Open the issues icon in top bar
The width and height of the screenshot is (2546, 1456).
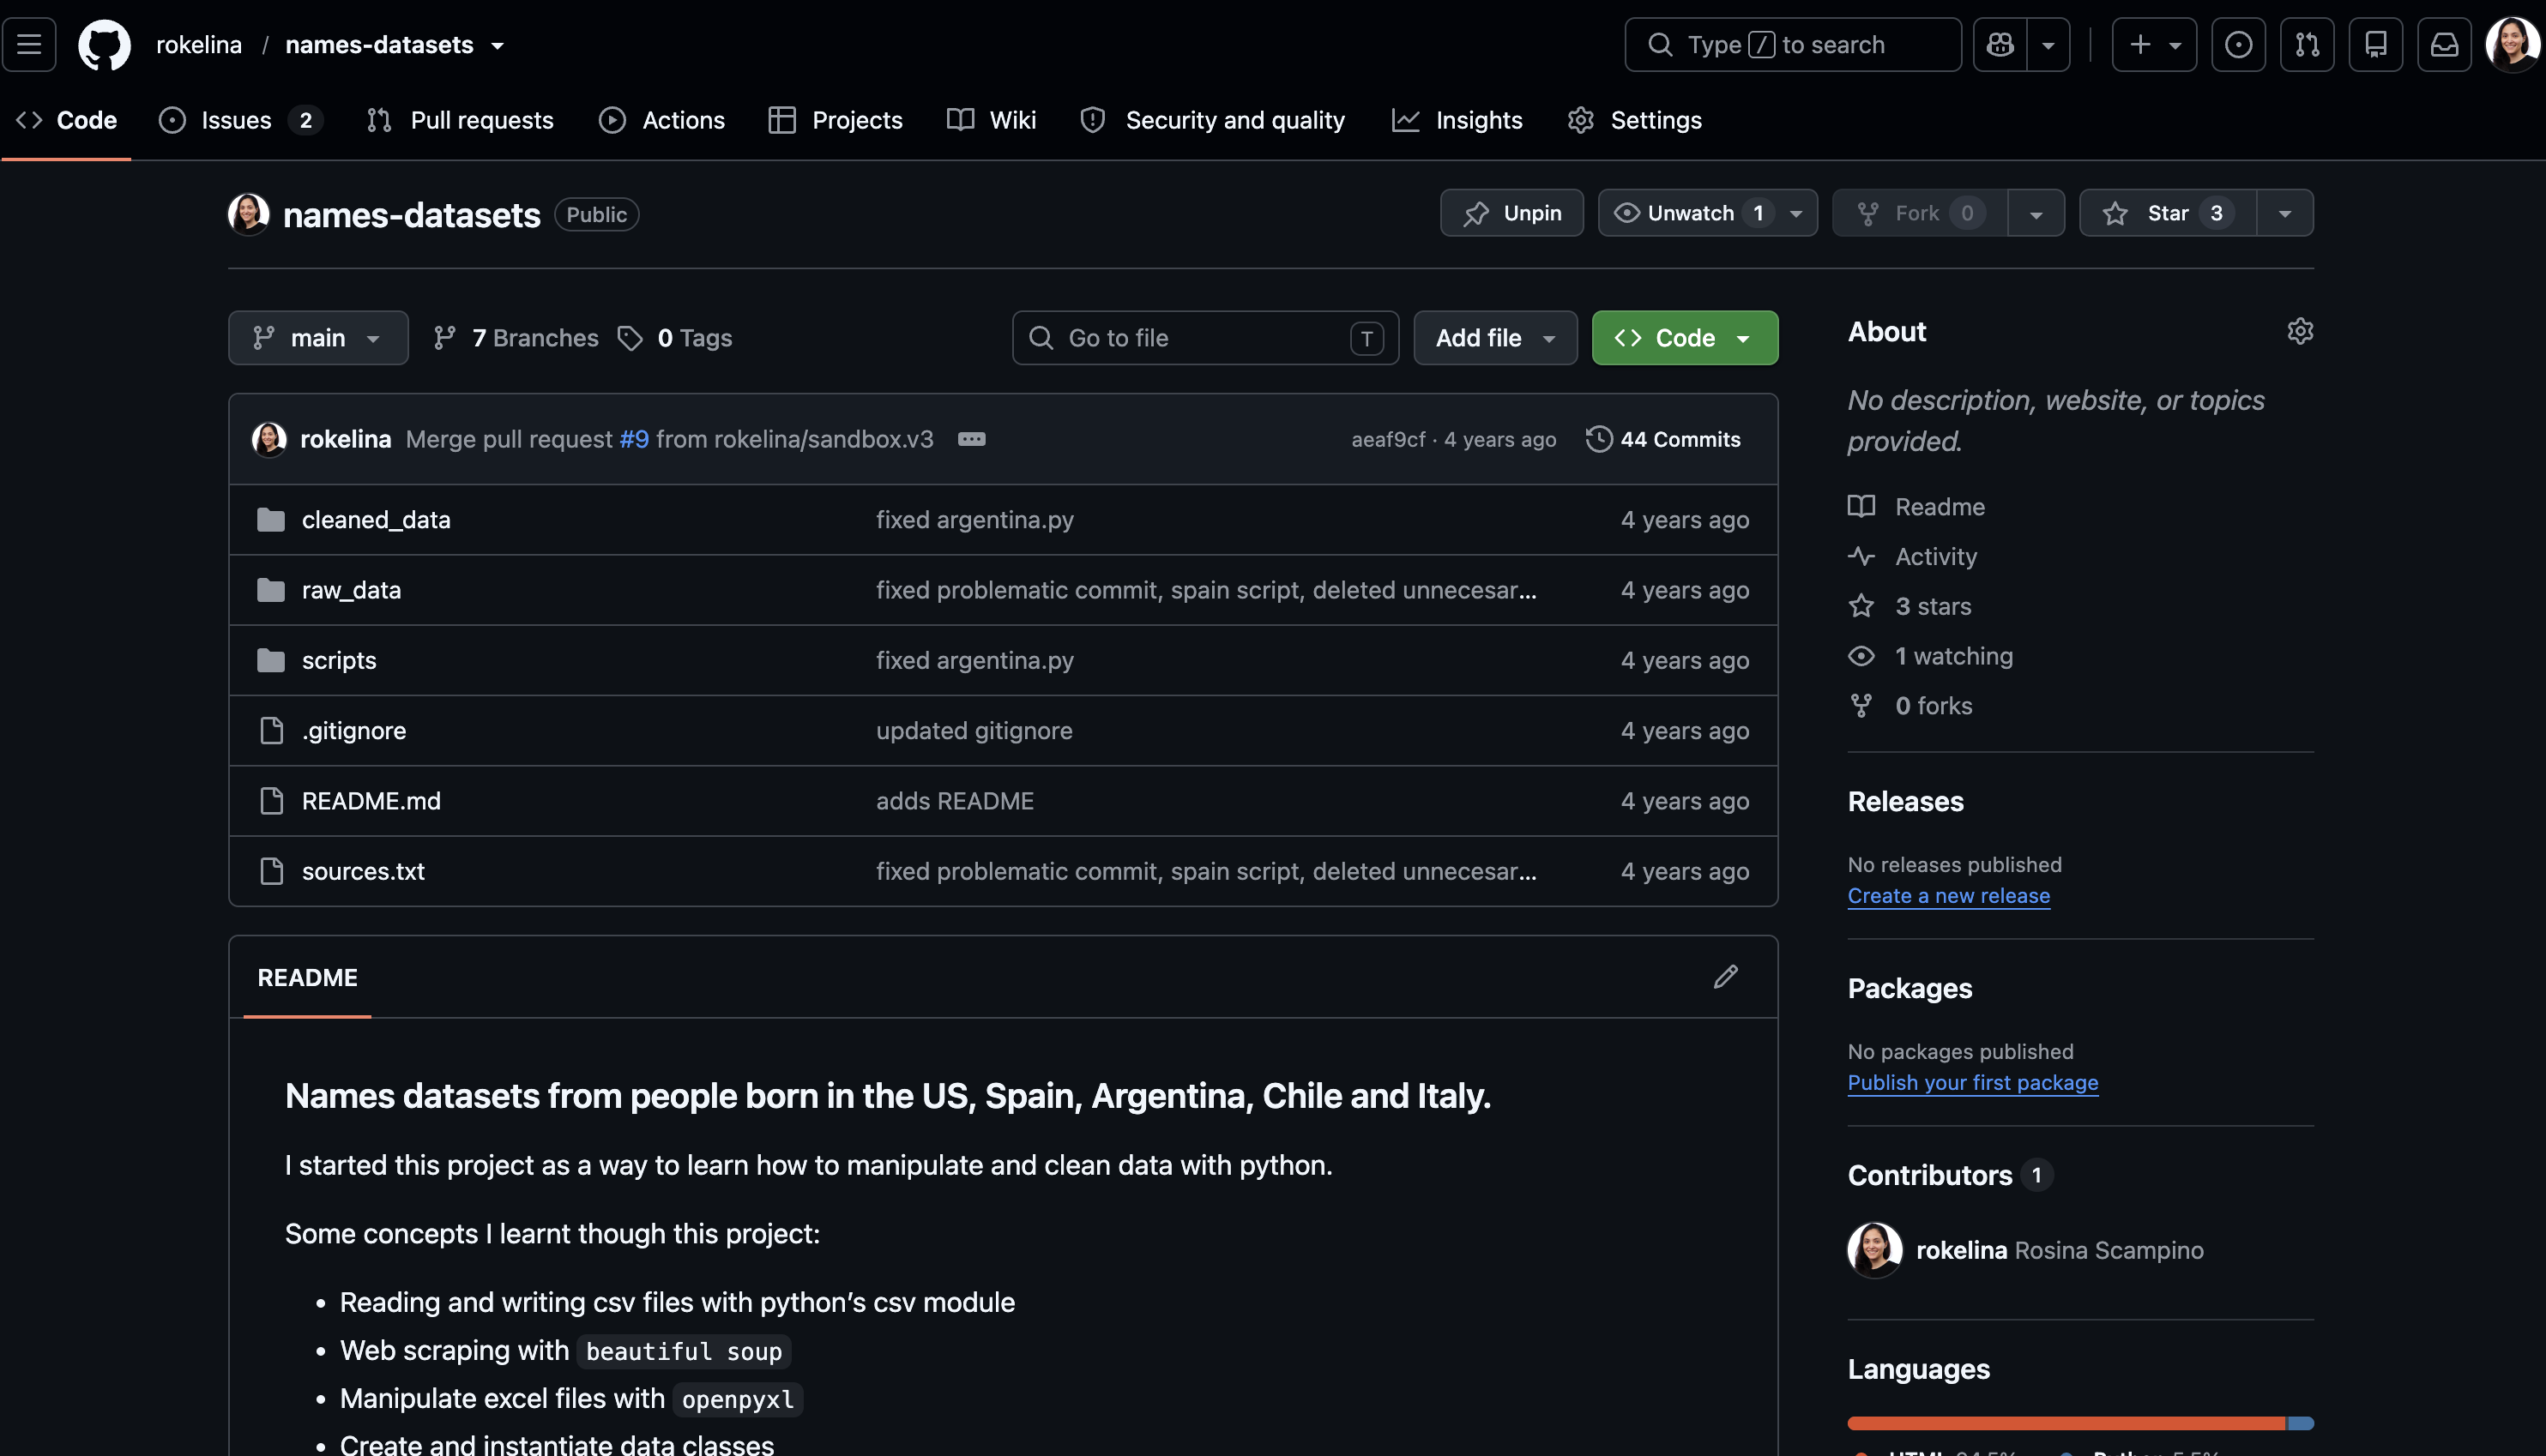(2238, 45)
